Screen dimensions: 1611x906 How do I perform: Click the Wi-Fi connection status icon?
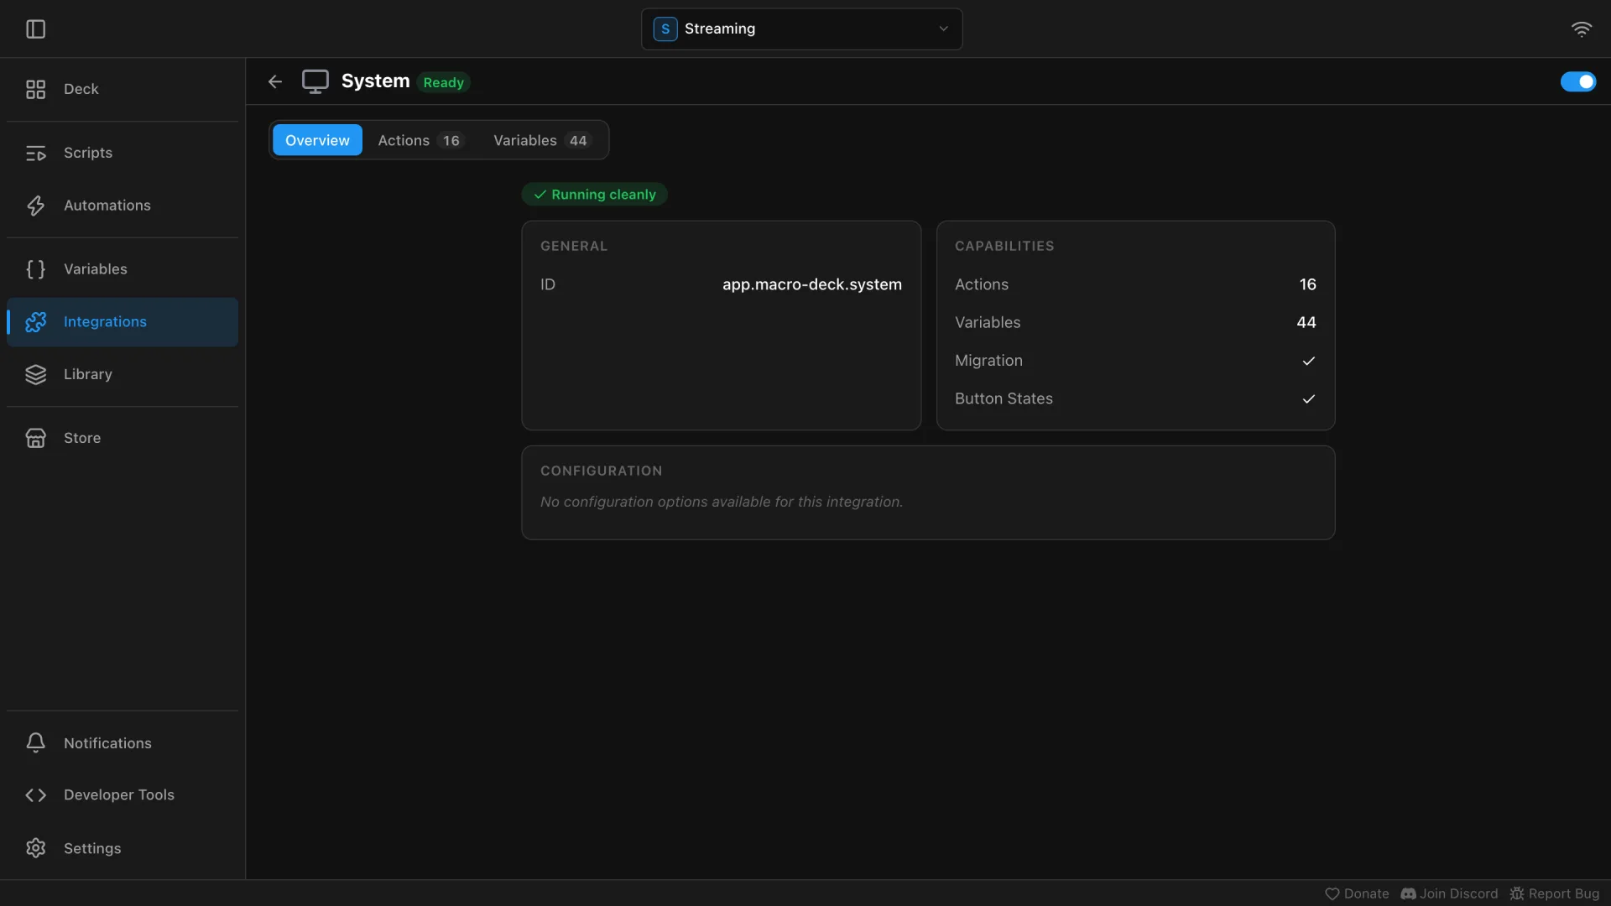(1581, 29)
